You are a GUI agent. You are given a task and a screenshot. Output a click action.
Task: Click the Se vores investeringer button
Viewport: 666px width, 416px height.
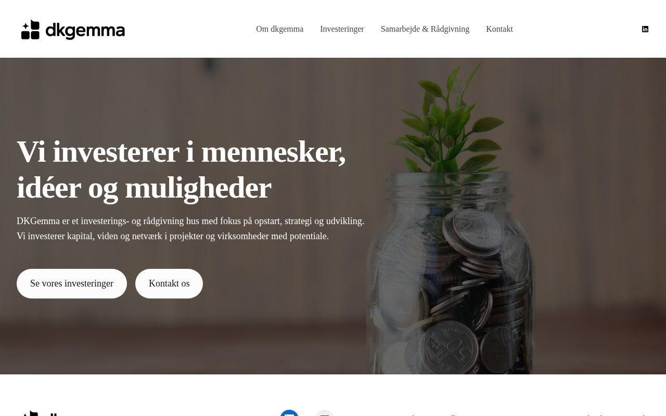coord(72,283)
